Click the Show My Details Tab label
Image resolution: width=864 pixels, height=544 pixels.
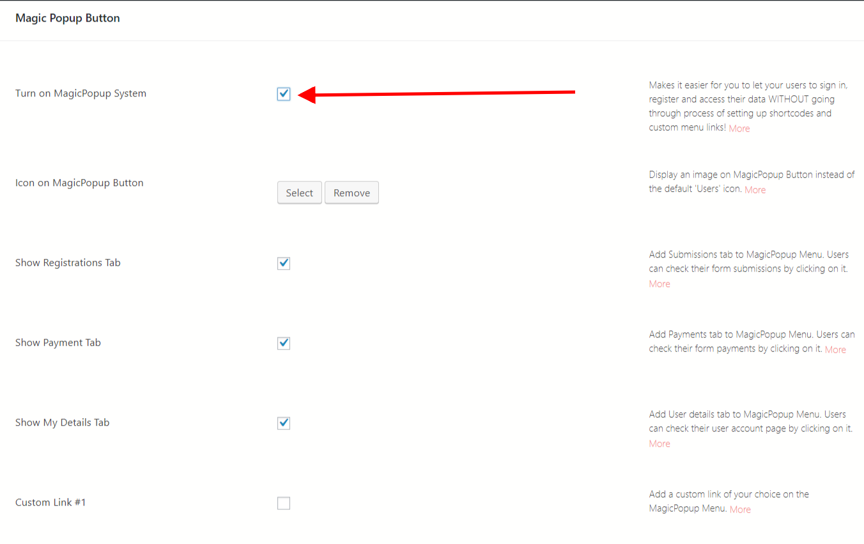pos(62,422)
